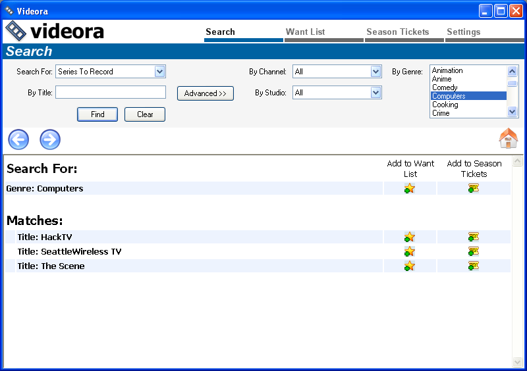
Task: Click results pane scroll down arrow
Action: (x=517, y=362)
